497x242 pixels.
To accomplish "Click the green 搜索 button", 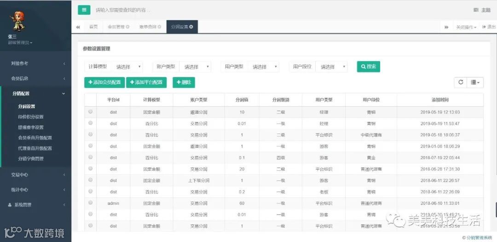I will (368, 67).
